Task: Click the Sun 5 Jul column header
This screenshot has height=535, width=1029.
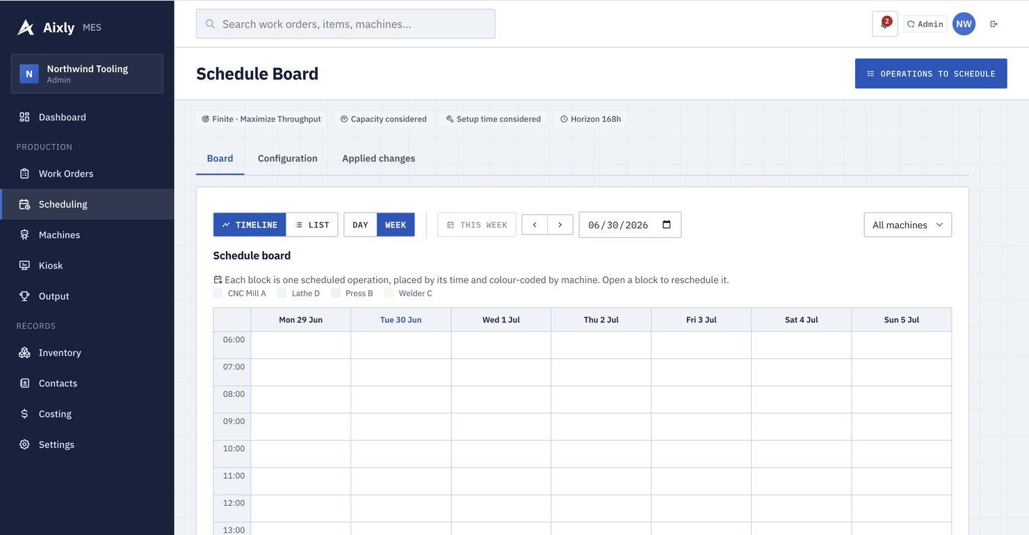Action: (902, 320)
